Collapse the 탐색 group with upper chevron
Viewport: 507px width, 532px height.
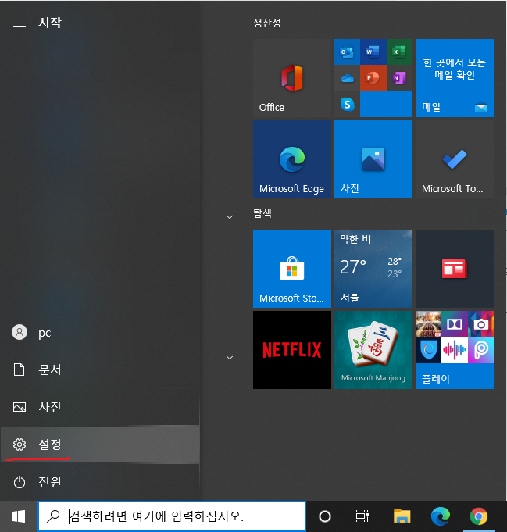(230, 217)
